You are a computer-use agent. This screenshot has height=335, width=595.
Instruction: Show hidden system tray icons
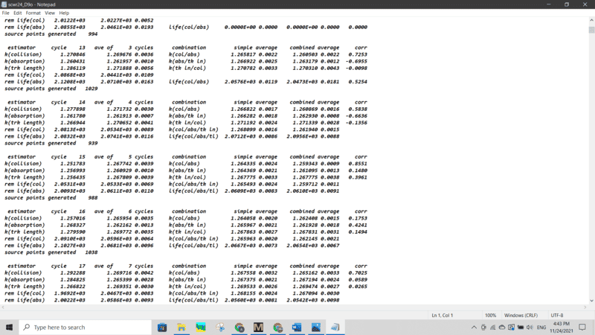coord(475,327)
